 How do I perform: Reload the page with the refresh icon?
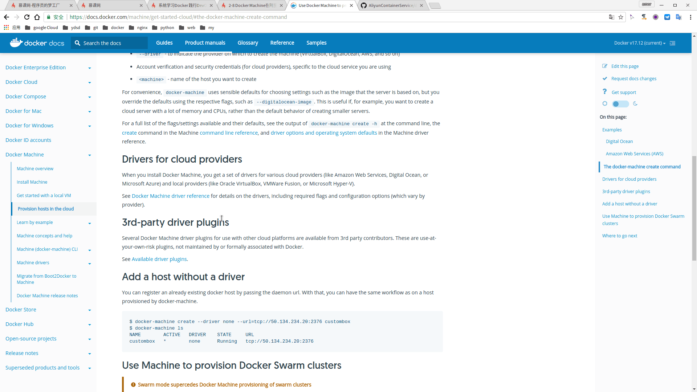tap(27, 17)
